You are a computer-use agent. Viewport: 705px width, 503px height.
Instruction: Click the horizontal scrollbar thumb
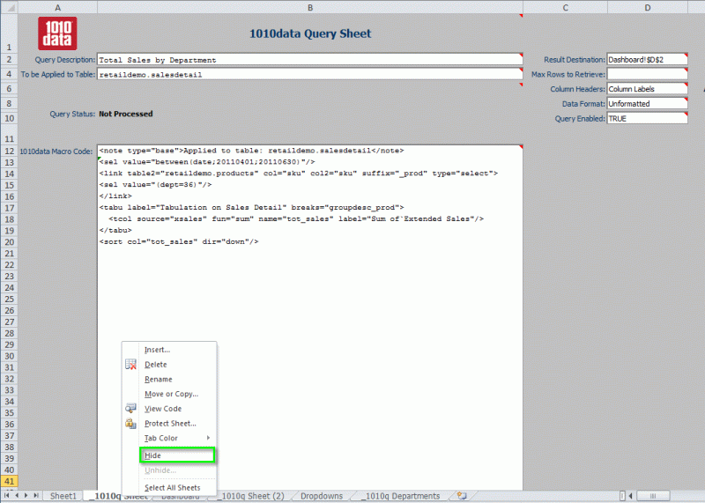(x=653, y=496)
